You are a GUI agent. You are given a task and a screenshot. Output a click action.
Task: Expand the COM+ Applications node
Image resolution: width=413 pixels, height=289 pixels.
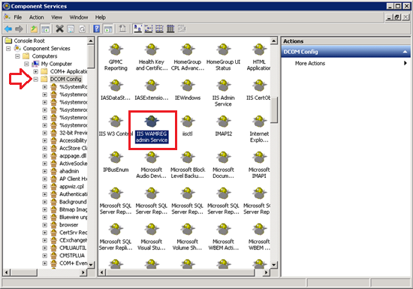(x=35, y=71)
